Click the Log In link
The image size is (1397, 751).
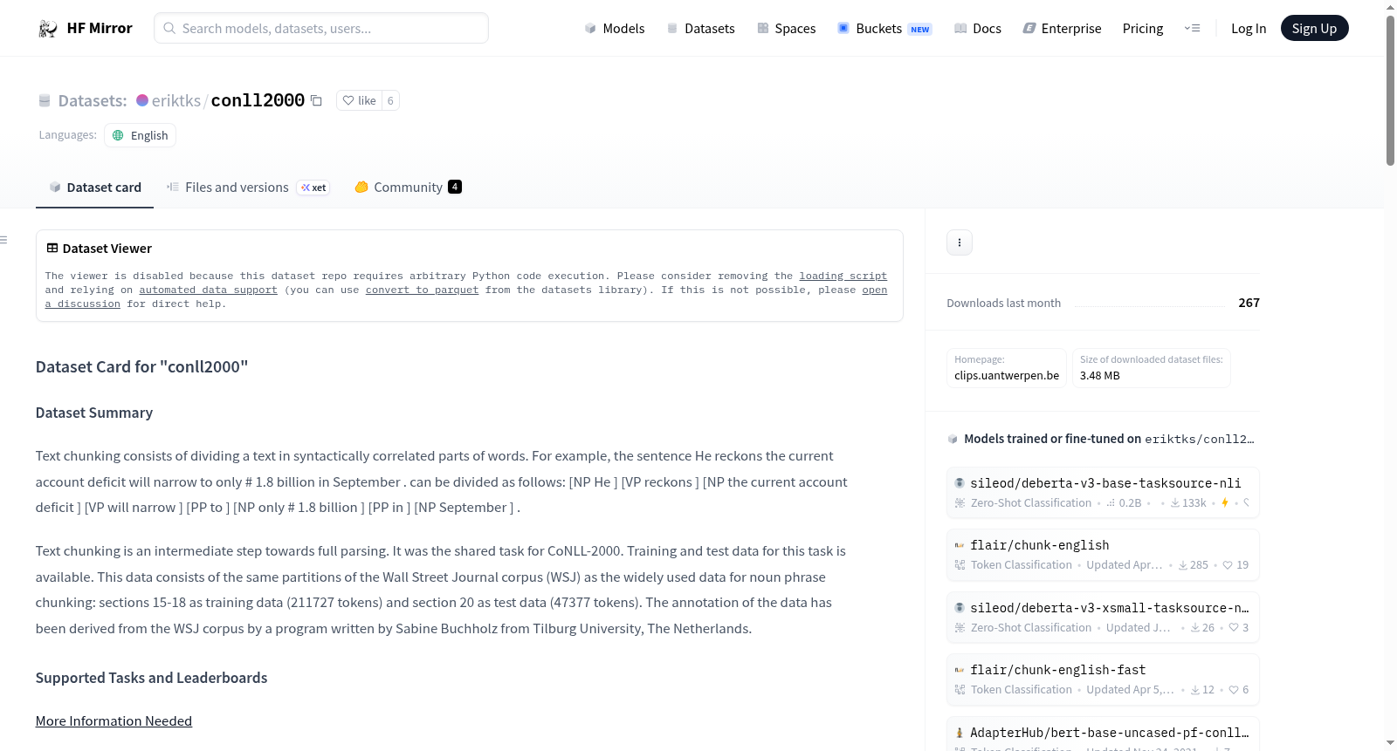point(1249,29)
